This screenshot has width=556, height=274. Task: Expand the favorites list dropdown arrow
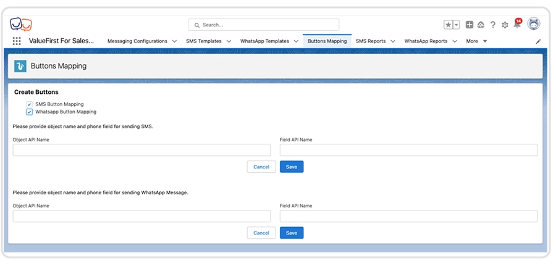pos(457,25)
